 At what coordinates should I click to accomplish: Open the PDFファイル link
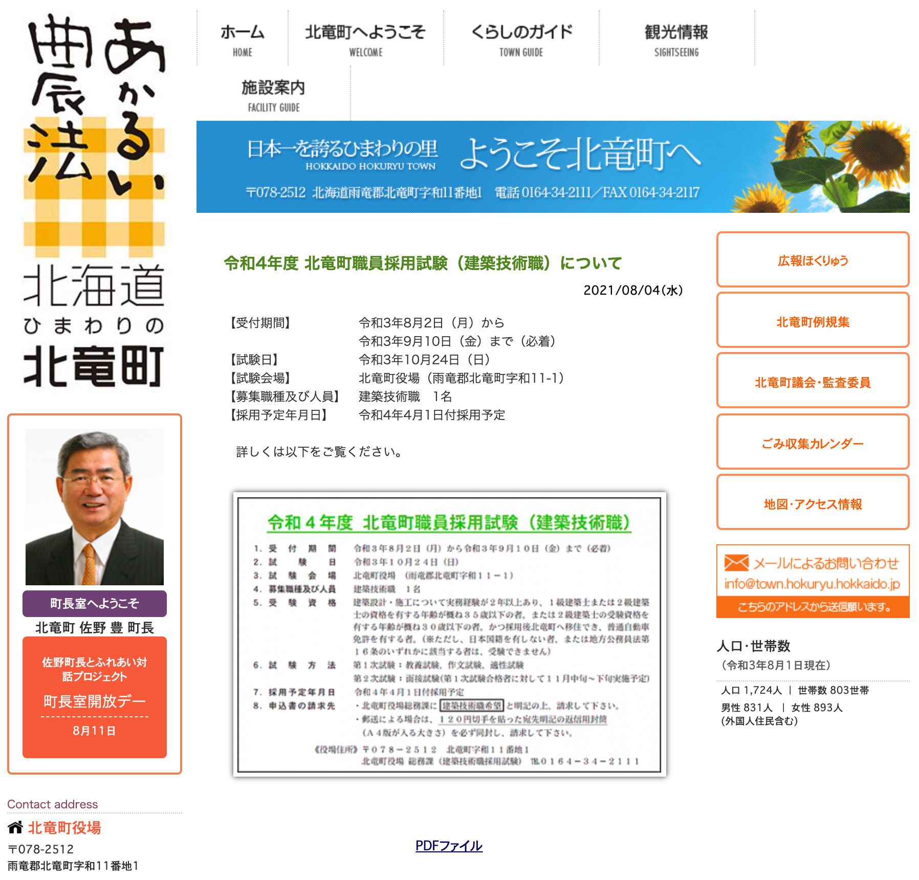tap(449, 846)
